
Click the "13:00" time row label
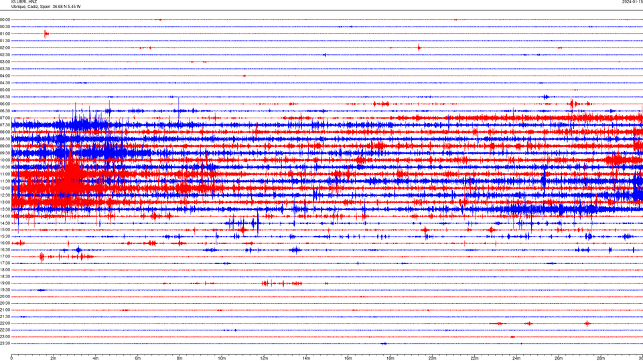point(5,202)
